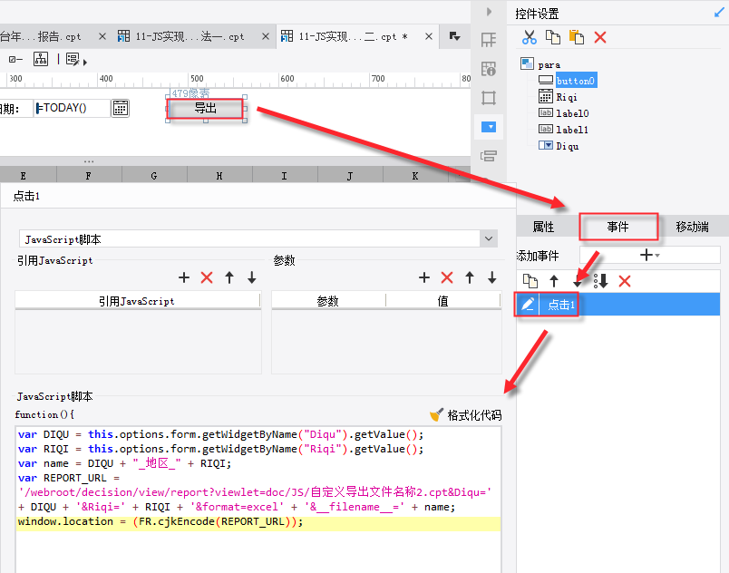Image resolution: width=729 pixels, height=573 pixels.
Task: Click the window.location line in script editor
Action: (159, 522)
